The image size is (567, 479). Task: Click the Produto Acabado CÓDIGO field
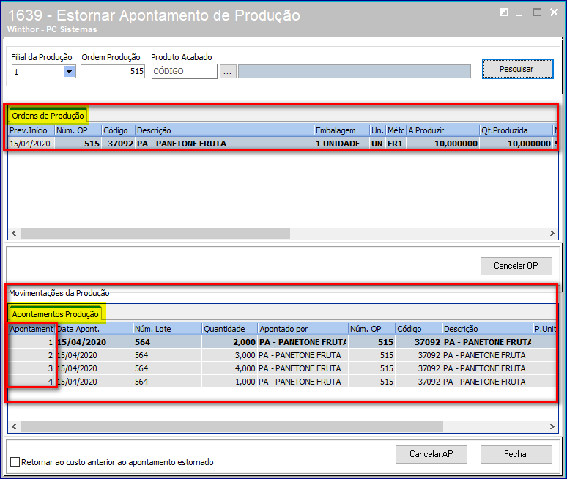(185, 71)
